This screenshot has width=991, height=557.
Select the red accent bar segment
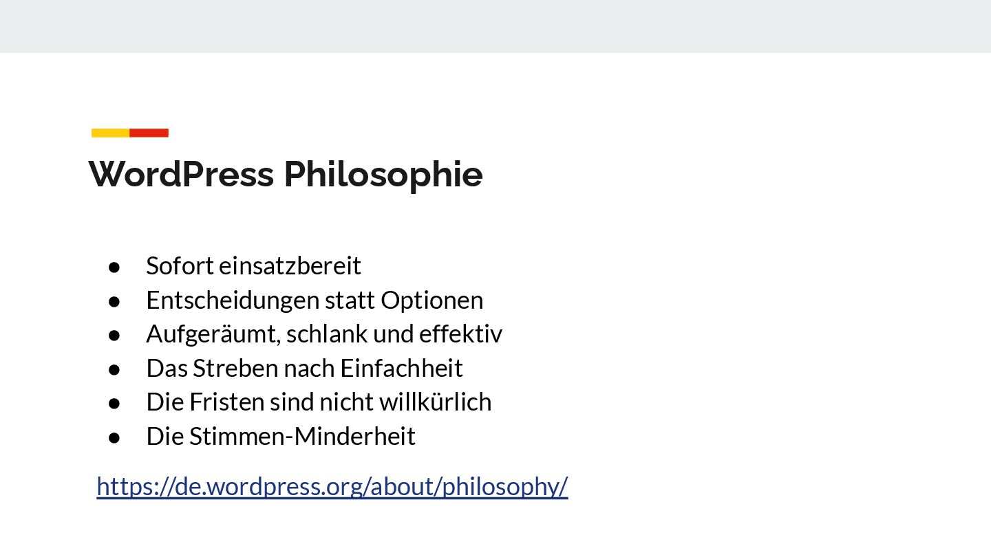(x=149, y=133)
